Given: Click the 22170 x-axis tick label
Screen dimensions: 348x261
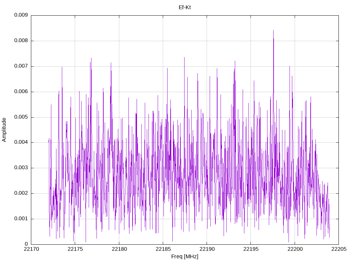Looking at the screenshot, I should (x=31, y=249).
